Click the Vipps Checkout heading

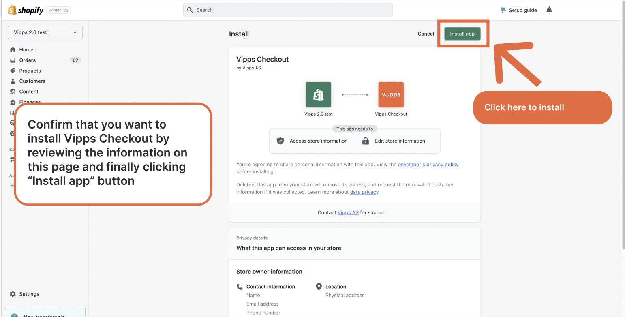coord(263,59)
